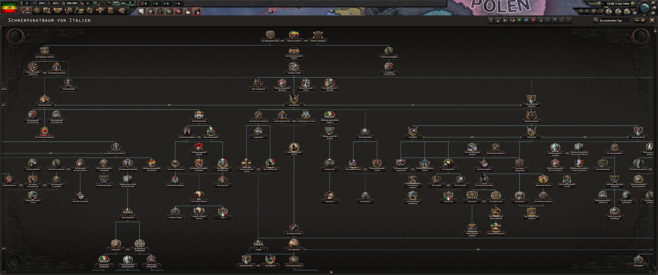Select focus Der Kampf in Übersee
Viewport: 658px width, 275px height.
point(199,197)
